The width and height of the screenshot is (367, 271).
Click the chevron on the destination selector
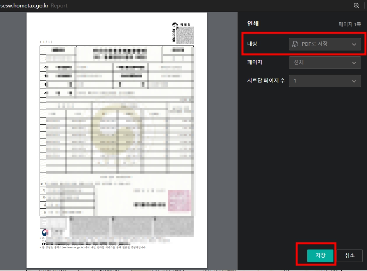(354, 44)
